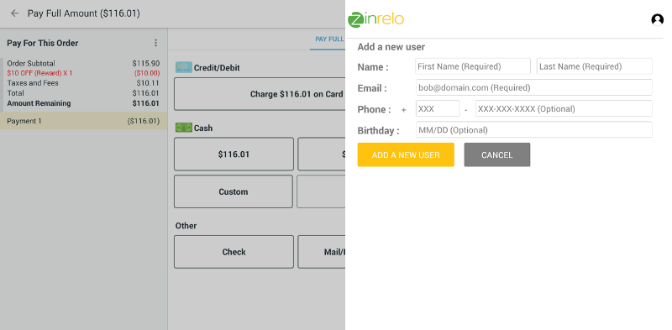Focus the First Name field
The height and width of the screenshot is (330, 672).
tap(473, 66)
